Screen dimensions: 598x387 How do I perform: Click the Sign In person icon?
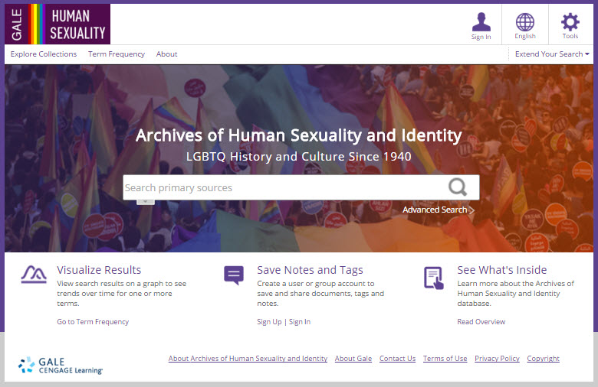[481, 21]
